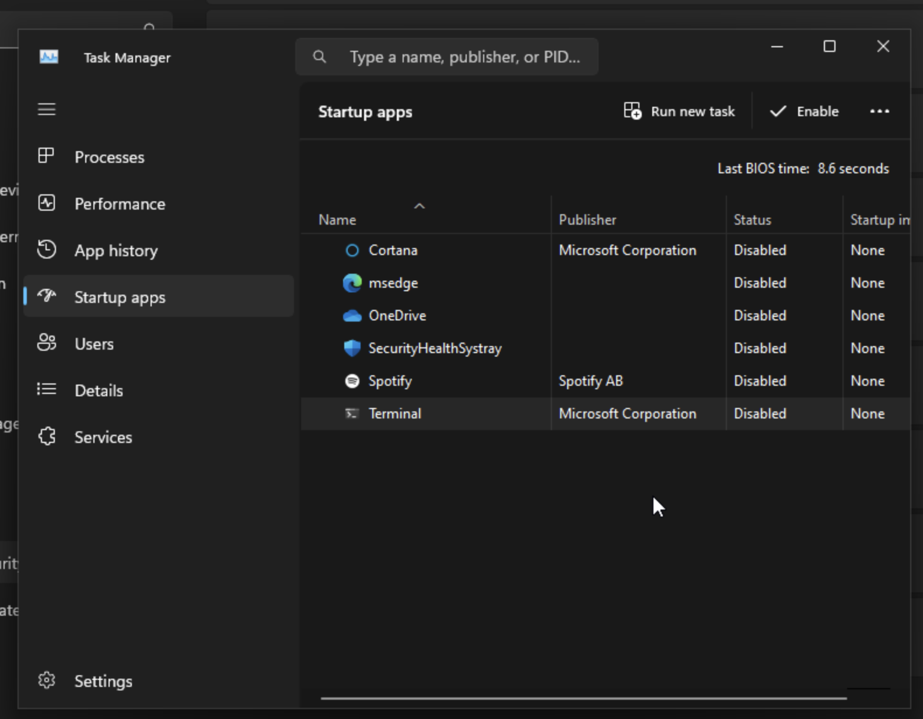Click the Settings gear icon
The width and height of the screenshot is (923, 719).
[47, 680]
